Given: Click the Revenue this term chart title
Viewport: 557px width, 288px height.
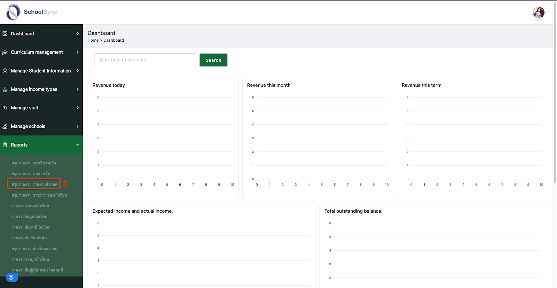Looking at the screenshot, I should pyautogui.click(x=422, y=85).
